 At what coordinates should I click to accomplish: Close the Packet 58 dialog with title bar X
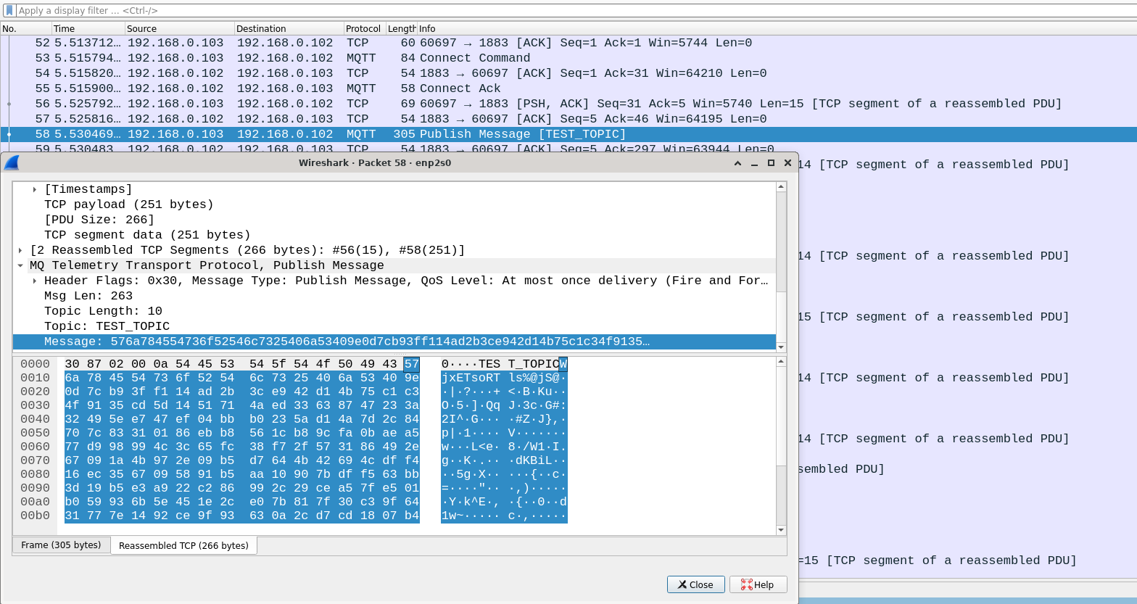787,163
